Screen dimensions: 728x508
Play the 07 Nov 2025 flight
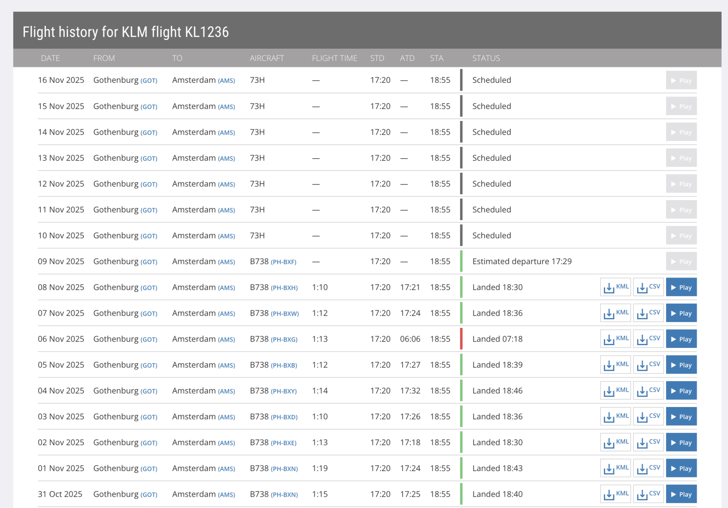tap(681, 313)
